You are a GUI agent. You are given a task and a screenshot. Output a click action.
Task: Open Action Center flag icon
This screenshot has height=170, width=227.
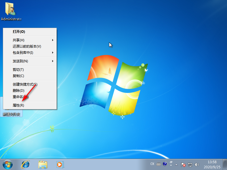184,164
